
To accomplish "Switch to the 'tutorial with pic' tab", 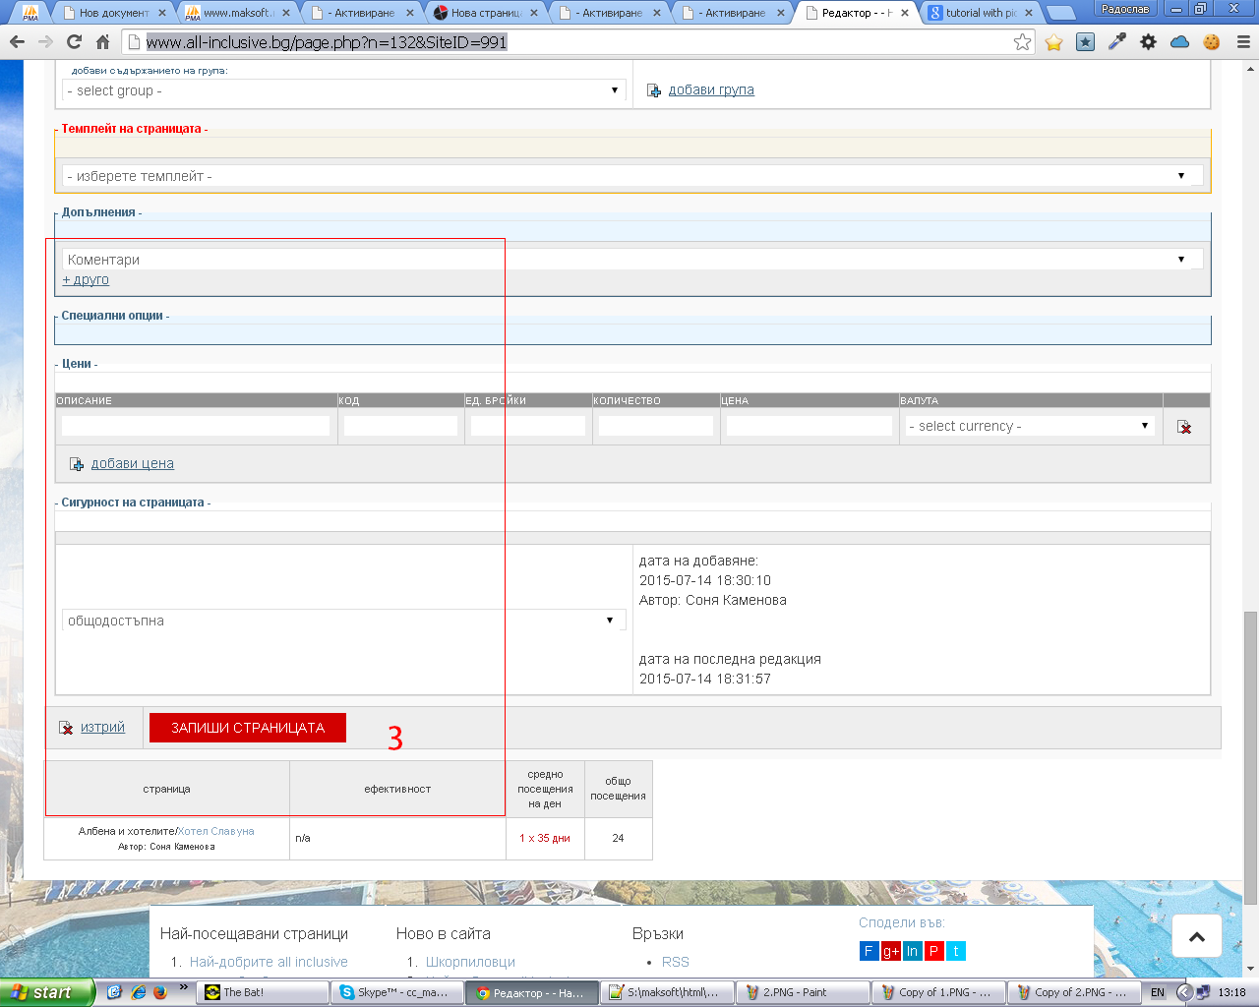I will point(981,13).
